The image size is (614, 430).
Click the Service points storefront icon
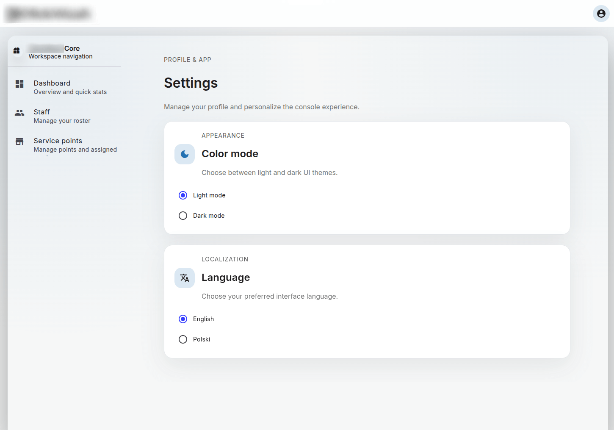[x=19, y=141]
